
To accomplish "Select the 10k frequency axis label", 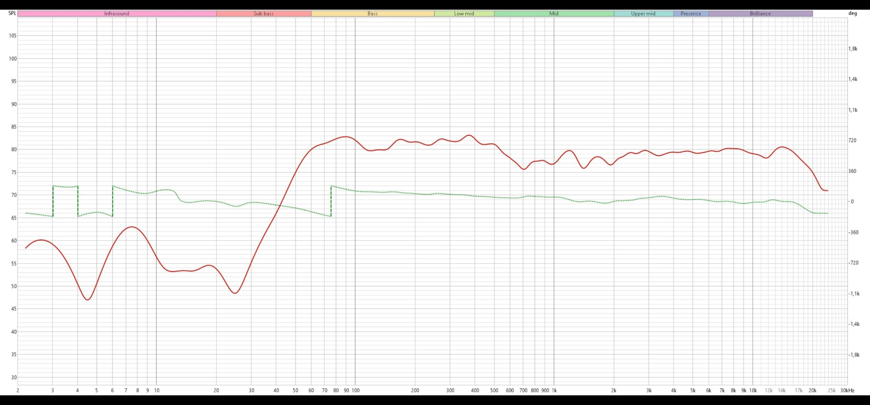I will click(x=753, y=391).
